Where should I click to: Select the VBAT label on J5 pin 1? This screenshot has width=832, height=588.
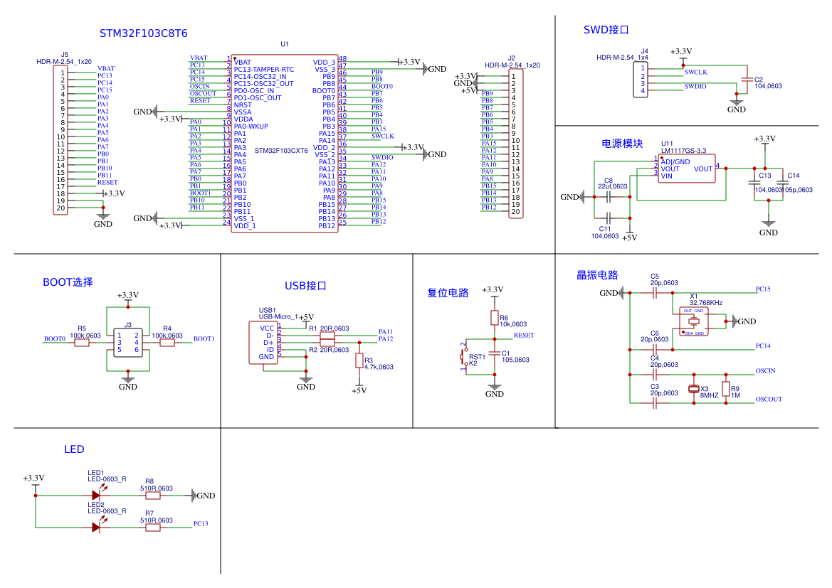coord(106,68)
